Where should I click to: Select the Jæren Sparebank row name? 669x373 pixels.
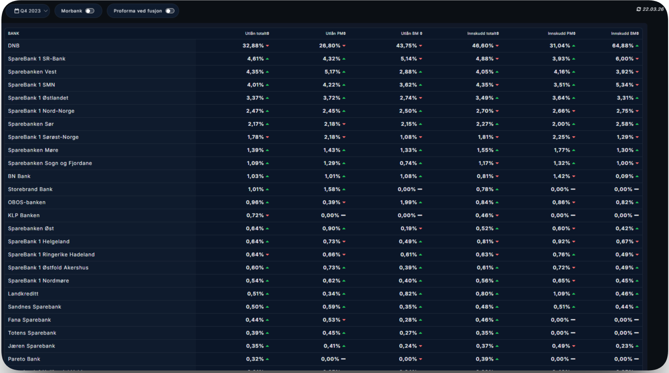click(31, 346)
